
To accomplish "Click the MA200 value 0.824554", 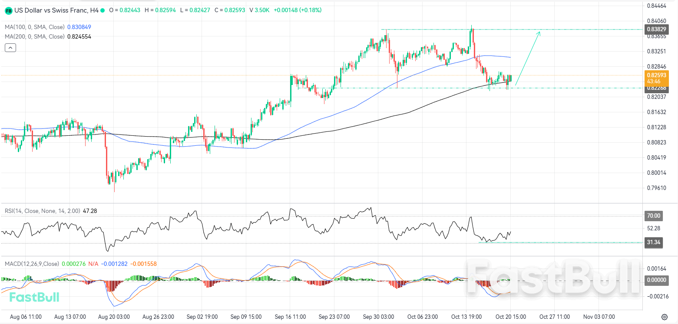I will [79, 36].
